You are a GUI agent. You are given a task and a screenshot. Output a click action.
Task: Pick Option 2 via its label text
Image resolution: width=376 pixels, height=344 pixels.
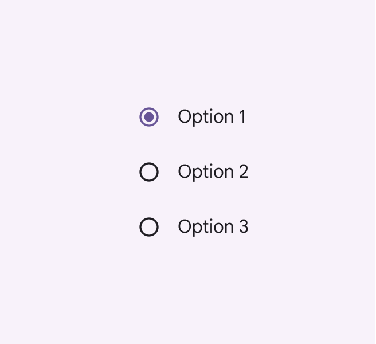point(213,172)
